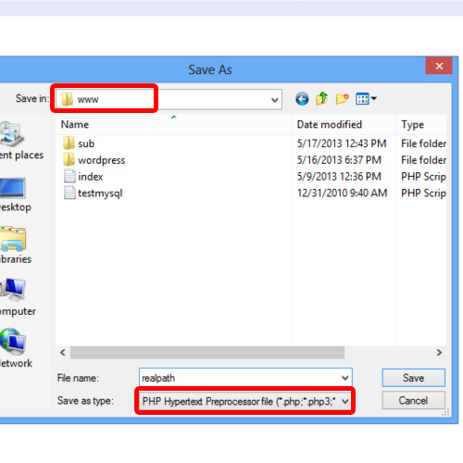This screenshot has width=463, height=463.
Task: Go up one folder level
Action: (x=322, y=99)
